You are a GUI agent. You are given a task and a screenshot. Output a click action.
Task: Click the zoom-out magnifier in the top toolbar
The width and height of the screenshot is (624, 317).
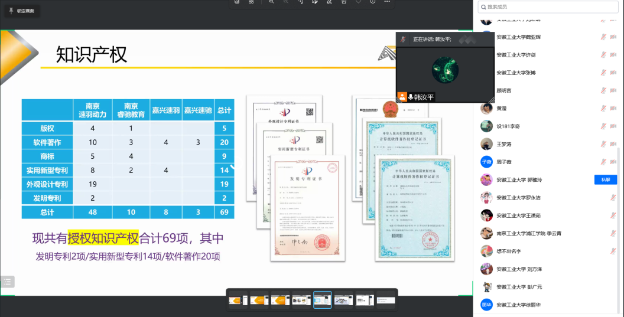pyautogui.click(x=286, y=2)
